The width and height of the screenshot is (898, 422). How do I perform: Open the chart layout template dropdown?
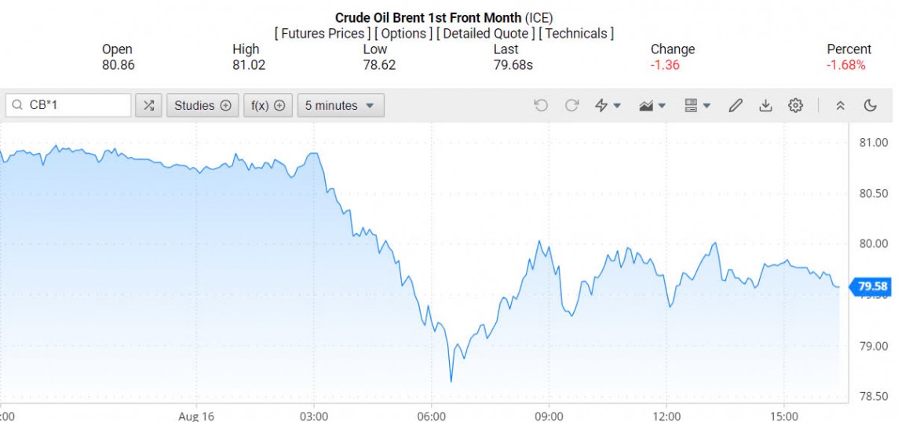click(x=697, y=105)
